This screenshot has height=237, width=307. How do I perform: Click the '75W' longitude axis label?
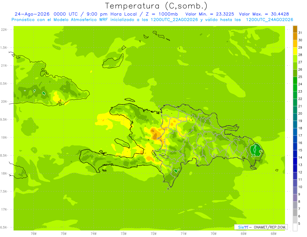64,234
